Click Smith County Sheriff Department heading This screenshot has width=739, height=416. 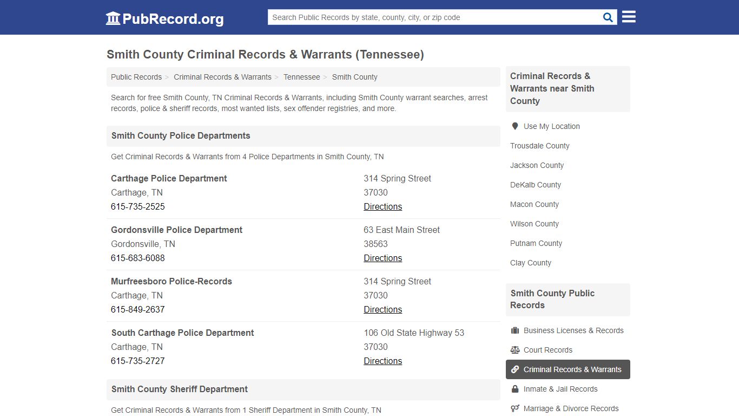coord(180,389)
